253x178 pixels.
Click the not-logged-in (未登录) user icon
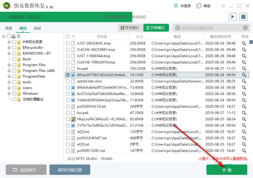coord(176,6)
